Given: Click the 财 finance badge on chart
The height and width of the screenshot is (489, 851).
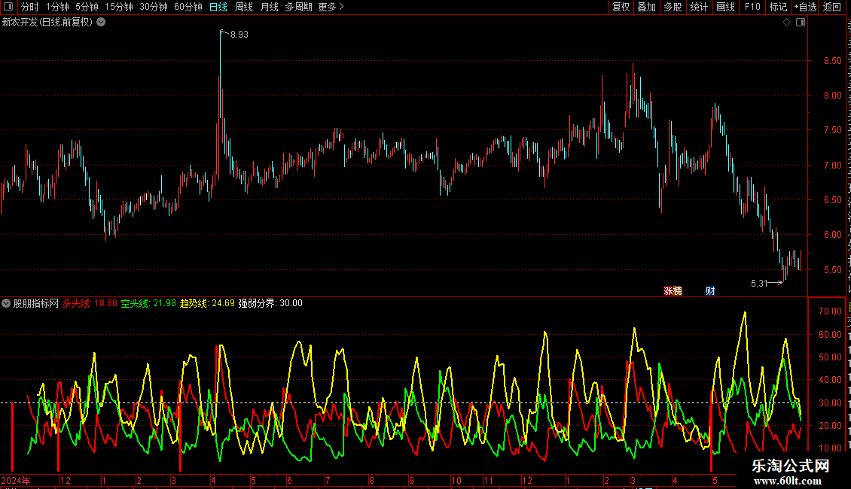Looking at the screenshot, I should click(710, 291).
